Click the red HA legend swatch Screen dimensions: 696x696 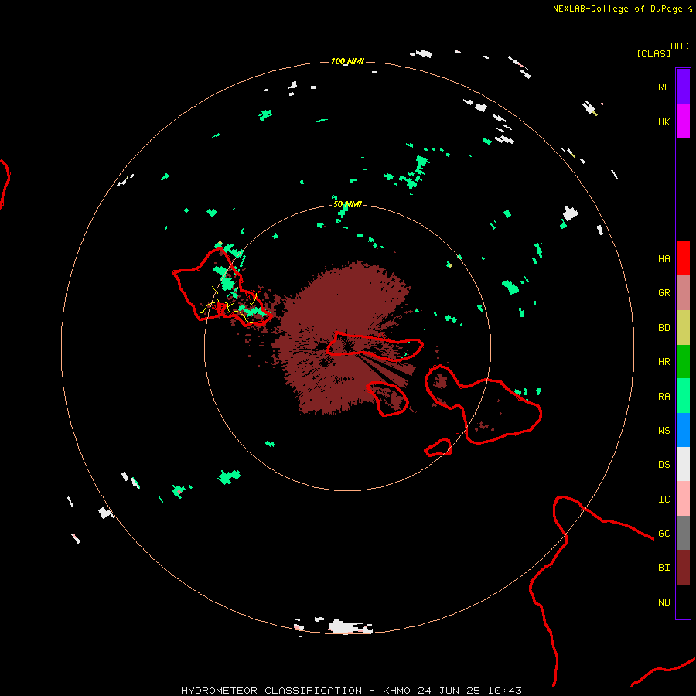point(683,258)
